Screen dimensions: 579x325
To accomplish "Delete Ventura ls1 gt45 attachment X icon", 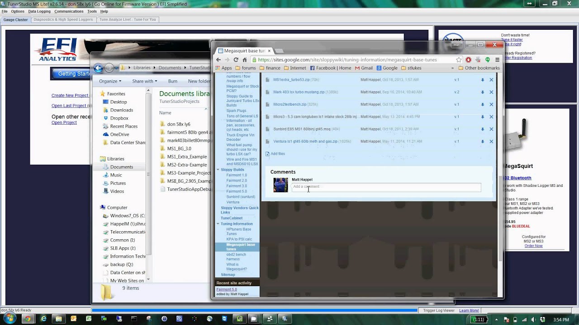I will 491,141.
